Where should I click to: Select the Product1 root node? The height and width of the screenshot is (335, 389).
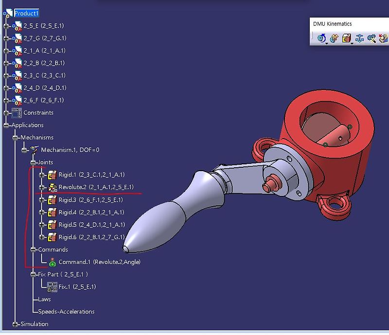coord(27,13)
